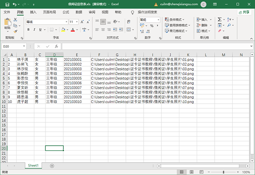Open the Format cells menu
255x175 pixels.
(x=204, y=31)
